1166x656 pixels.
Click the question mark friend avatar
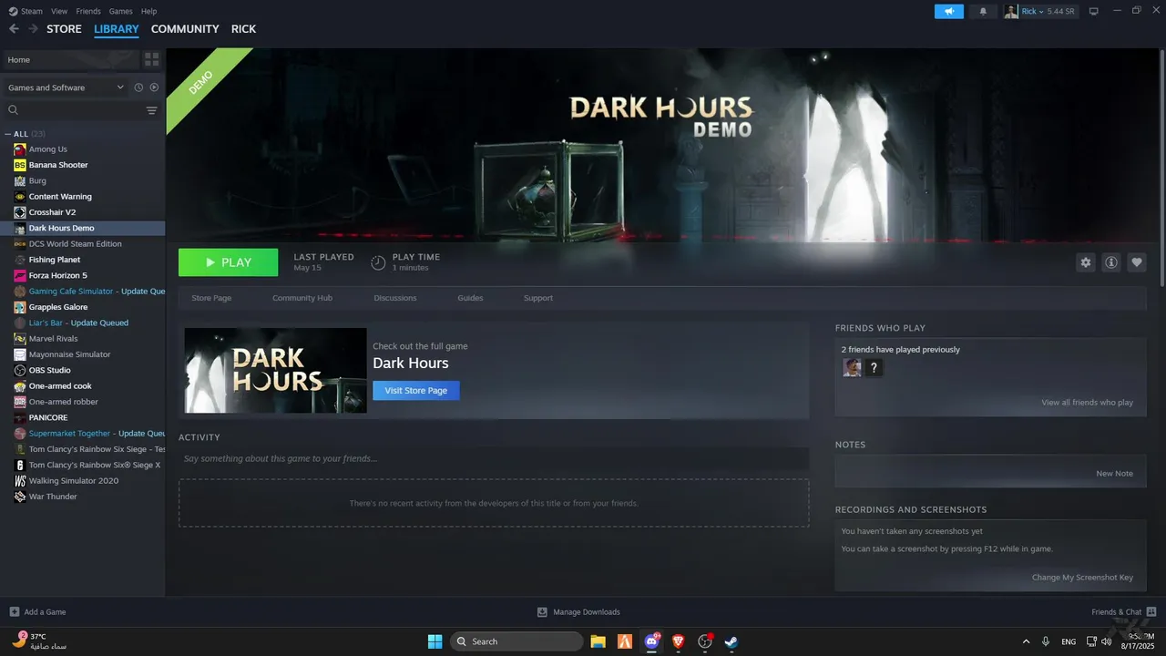(874, 368)
